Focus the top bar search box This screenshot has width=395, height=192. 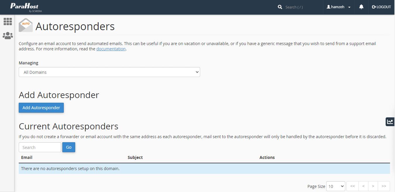pos(301,7)
